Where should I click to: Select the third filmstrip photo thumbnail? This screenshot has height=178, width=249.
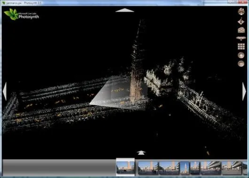tap(169, 168)
